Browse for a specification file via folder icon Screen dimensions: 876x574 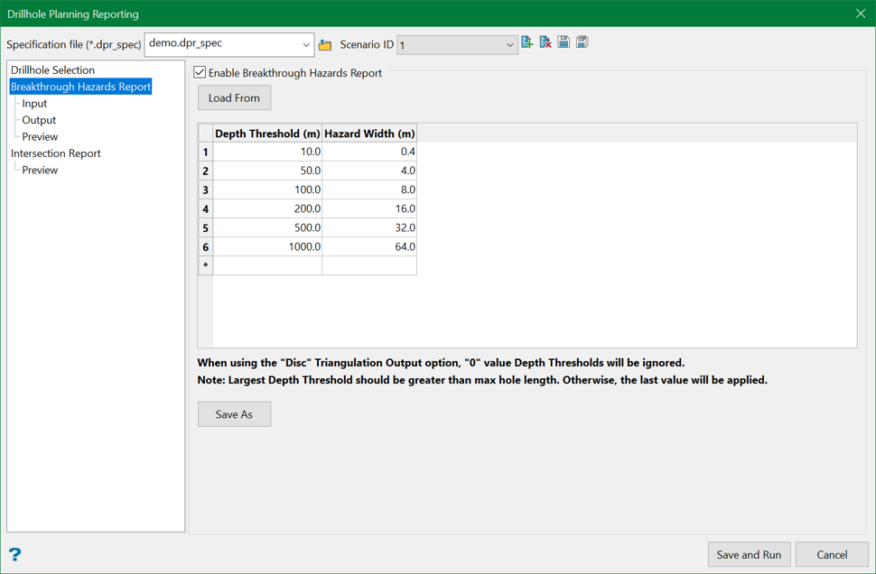pos(325,44)
